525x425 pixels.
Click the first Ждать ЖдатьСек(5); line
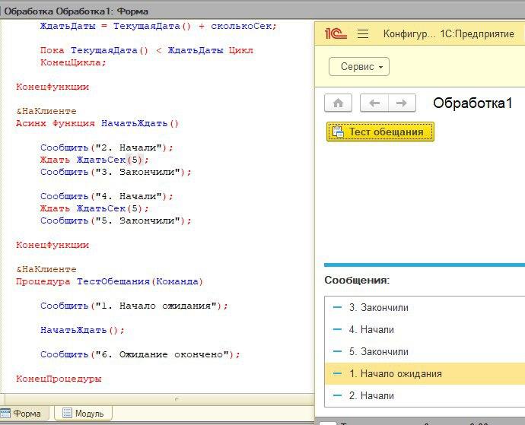[94, 160]
